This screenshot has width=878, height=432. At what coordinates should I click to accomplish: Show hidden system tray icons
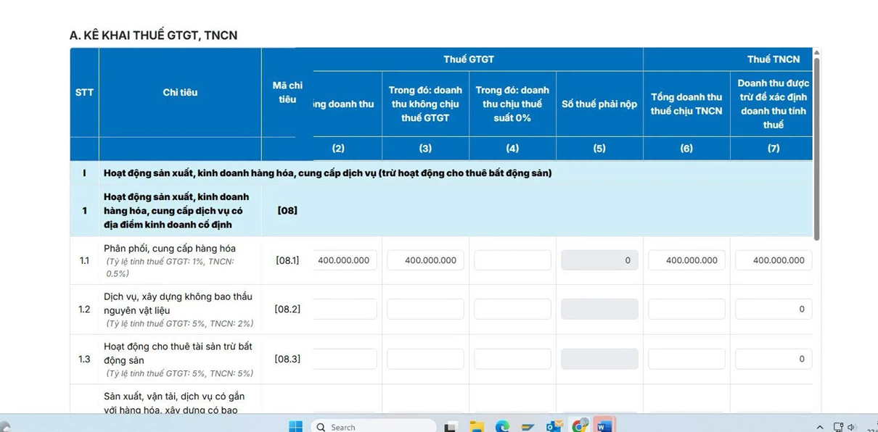pyautogui.click(x=820, y=427)
